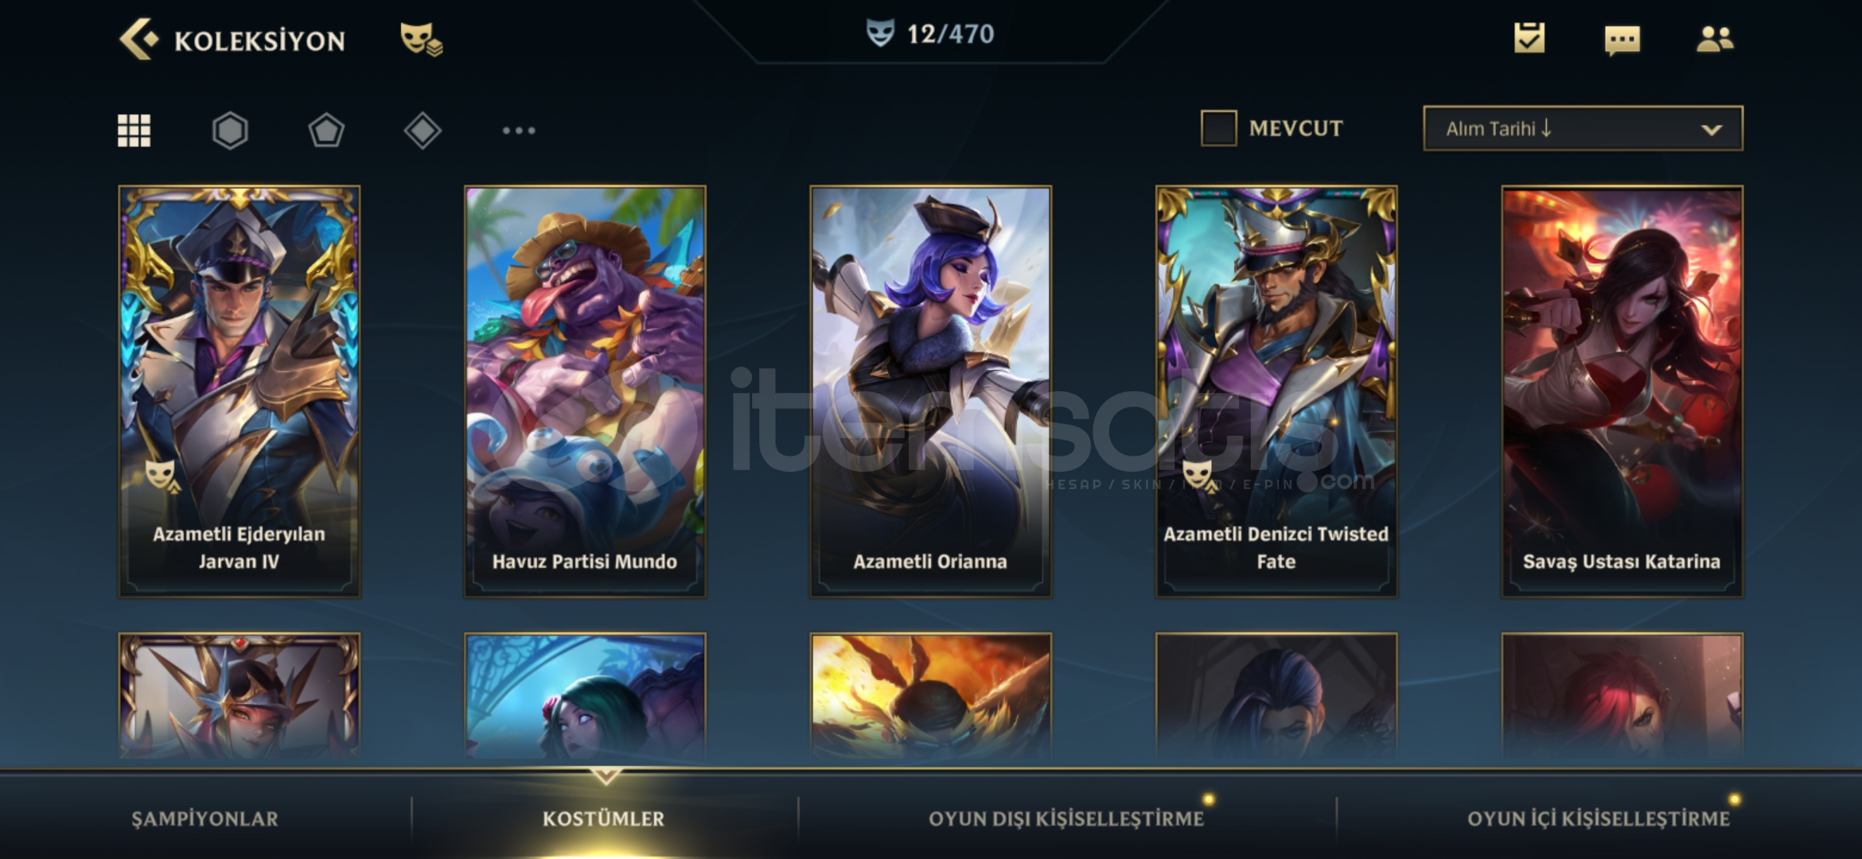
Task: Select the diamond rarity filter
Action: (423, 130)
